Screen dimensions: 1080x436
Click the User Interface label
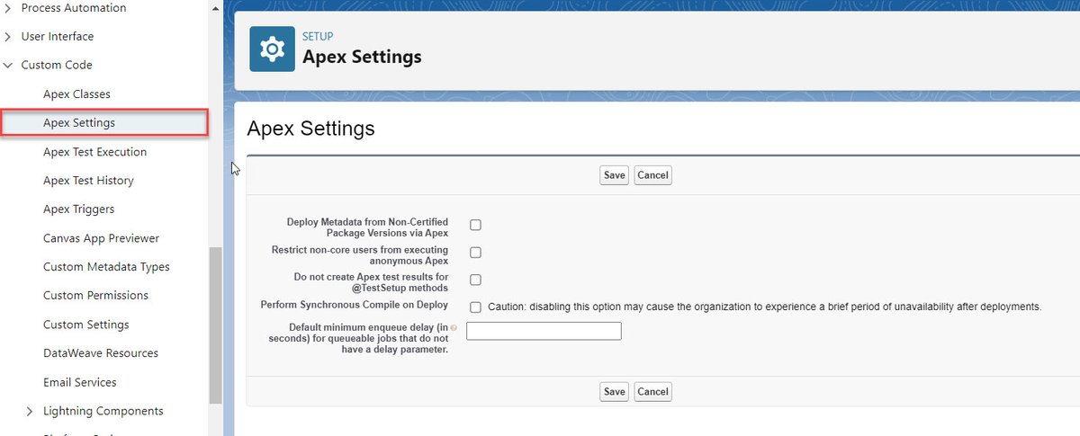coord(58,37)
